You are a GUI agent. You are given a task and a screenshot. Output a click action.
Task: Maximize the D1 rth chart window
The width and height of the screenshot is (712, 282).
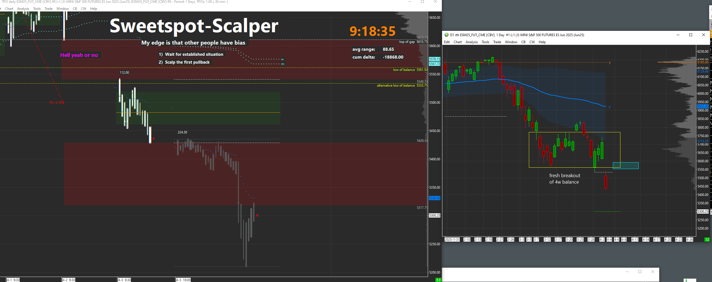coord(691,35)
